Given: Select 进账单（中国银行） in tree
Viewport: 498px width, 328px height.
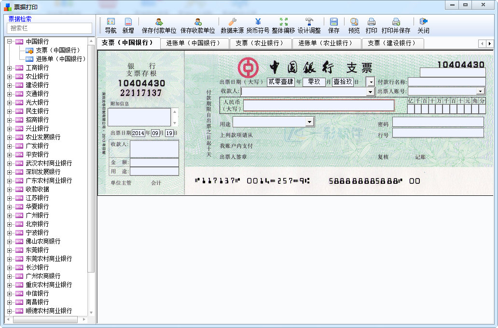Looking at the screenshot, I should [61, 59].
